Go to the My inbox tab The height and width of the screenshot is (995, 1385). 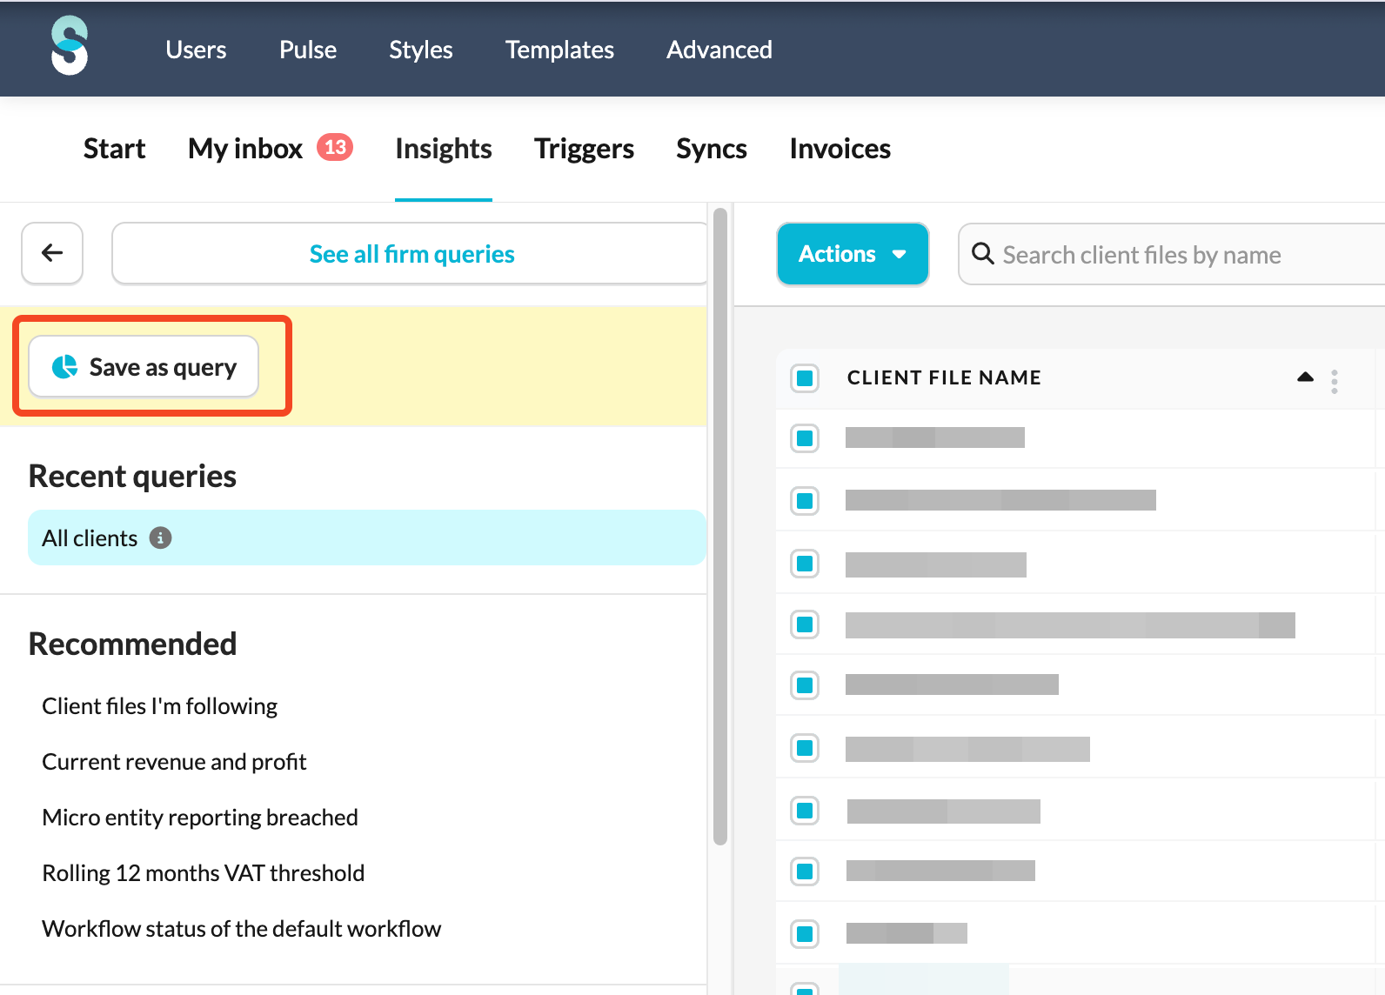245,149
